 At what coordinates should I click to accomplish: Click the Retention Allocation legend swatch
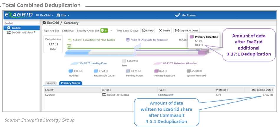(x=157, y=63)
